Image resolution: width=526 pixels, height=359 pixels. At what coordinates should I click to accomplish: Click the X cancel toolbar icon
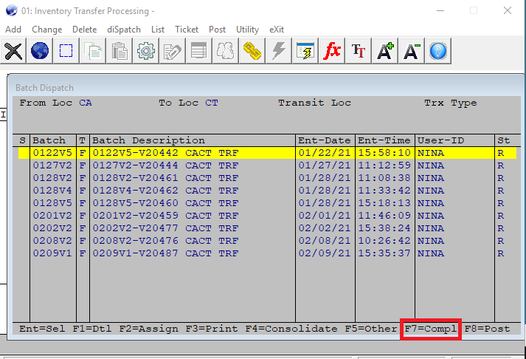coord(13,51)
